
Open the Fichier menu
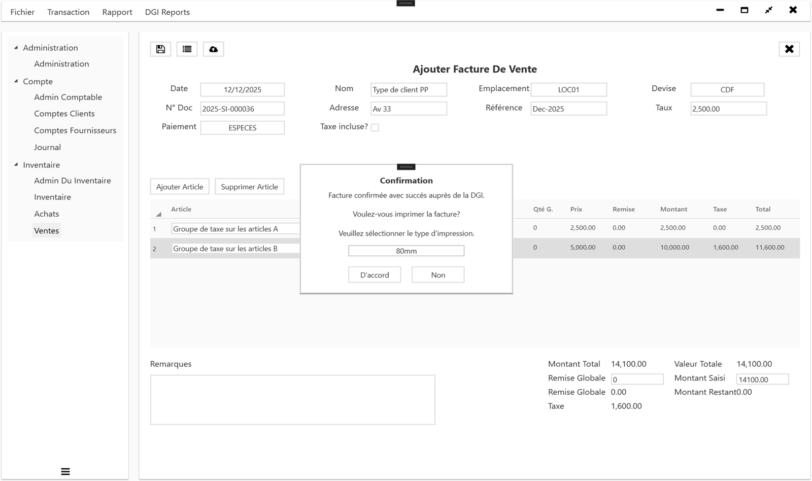(x=22, y=12)
